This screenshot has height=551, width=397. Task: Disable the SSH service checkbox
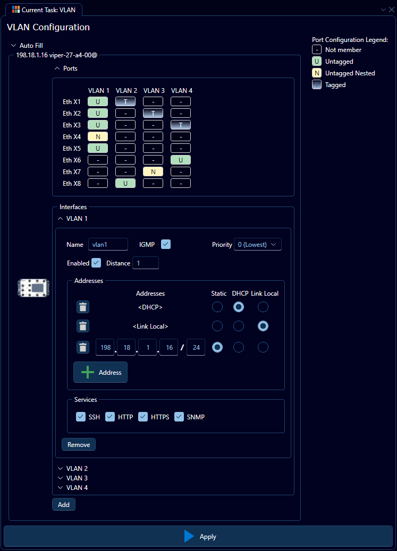pyautogui.click(x=81, y=417)
